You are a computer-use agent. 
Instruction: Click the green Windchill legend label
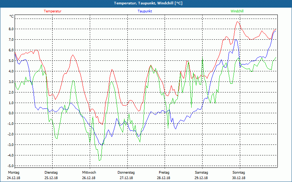(237, 11)
